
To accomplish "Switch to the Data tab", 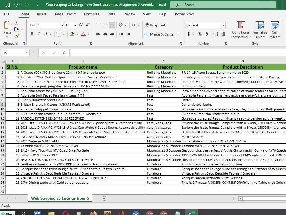I will click(x=111, y=14).
